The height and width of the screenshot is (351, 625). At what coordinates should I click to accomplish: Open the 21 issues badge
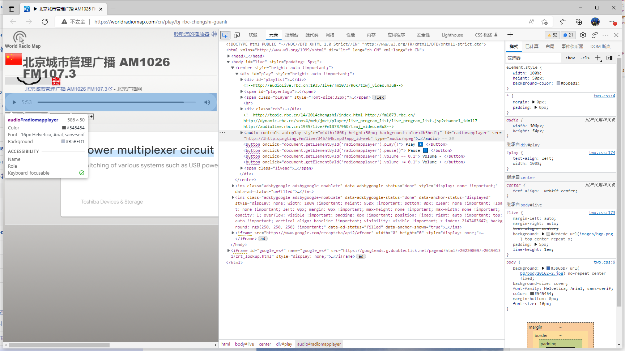pos(568,35)
